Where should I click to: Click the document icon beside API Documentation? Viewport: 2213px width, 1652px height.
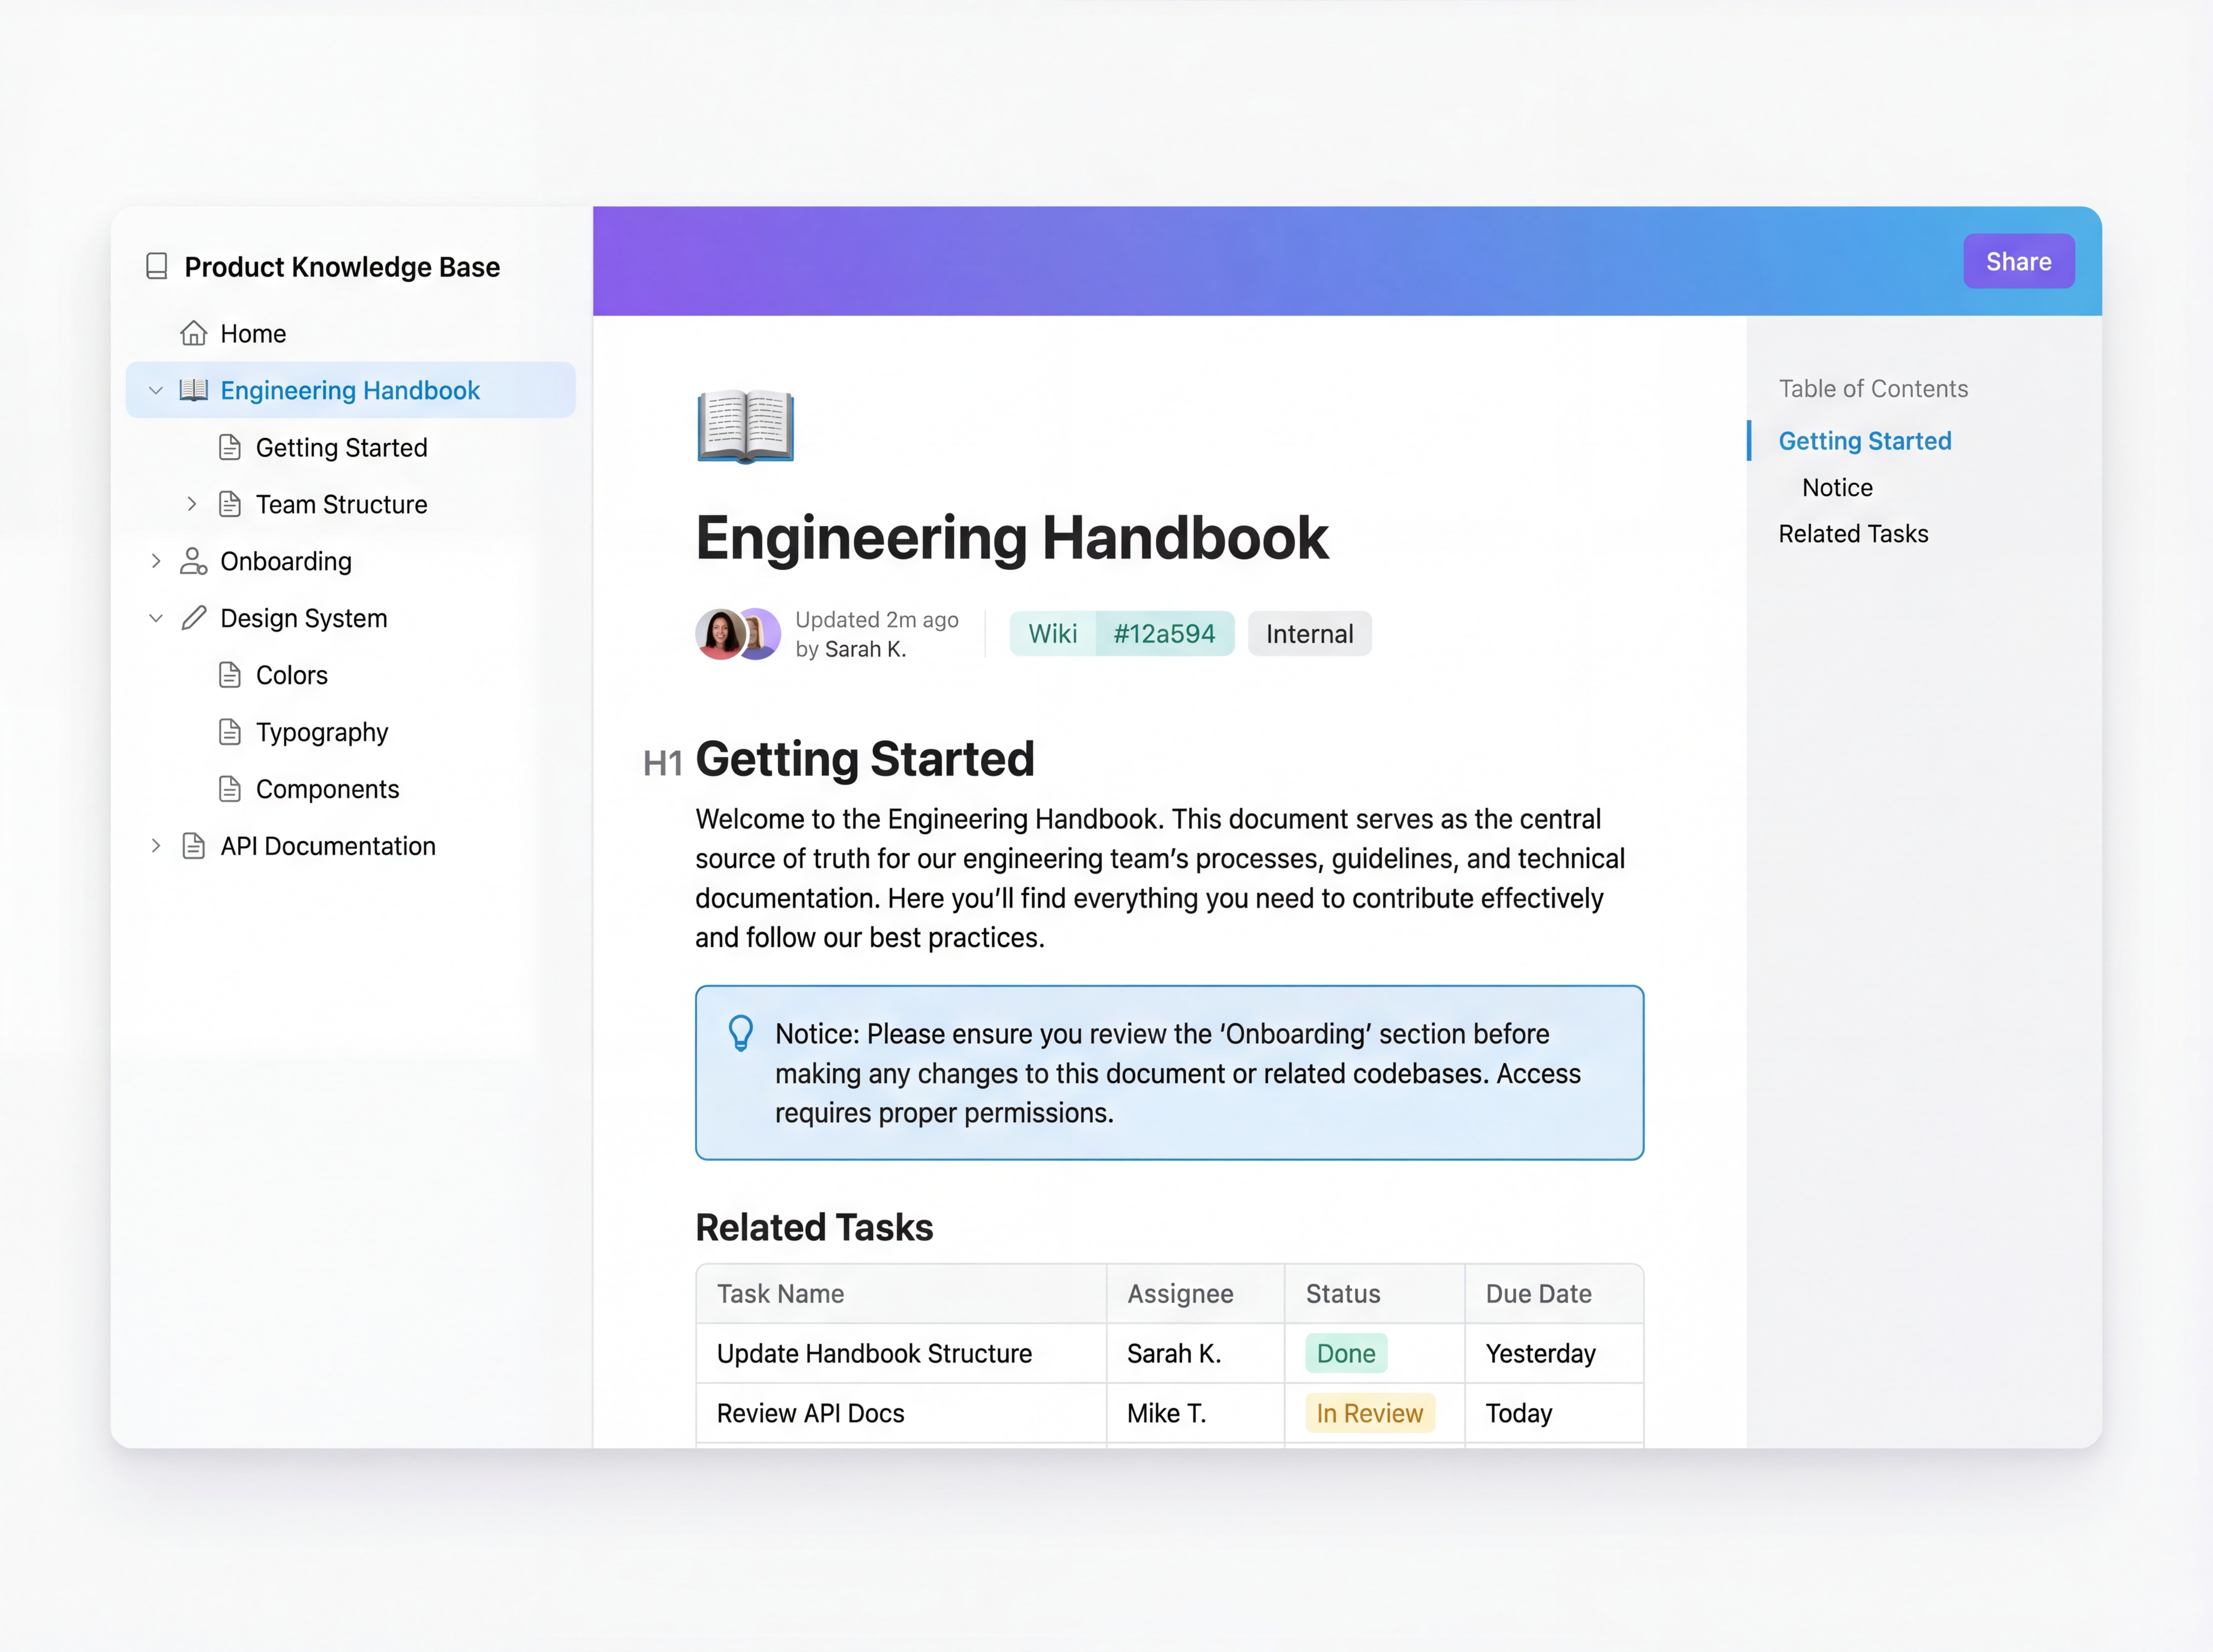point(193,846)
